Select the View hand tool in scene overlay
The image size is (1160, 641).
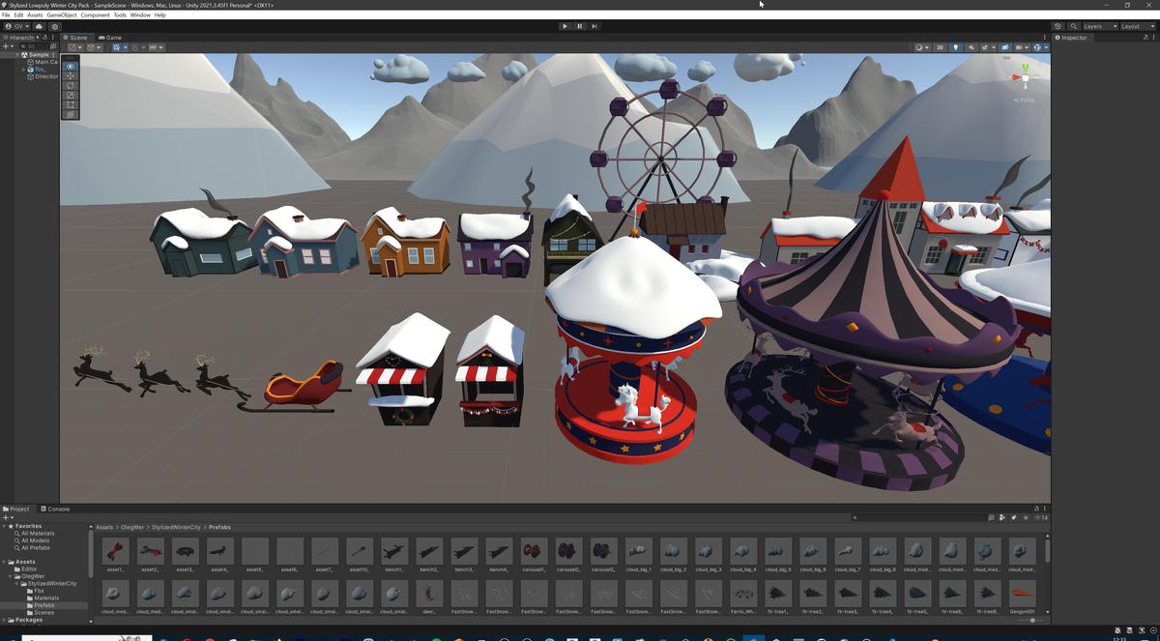click(x=70, y=66)
